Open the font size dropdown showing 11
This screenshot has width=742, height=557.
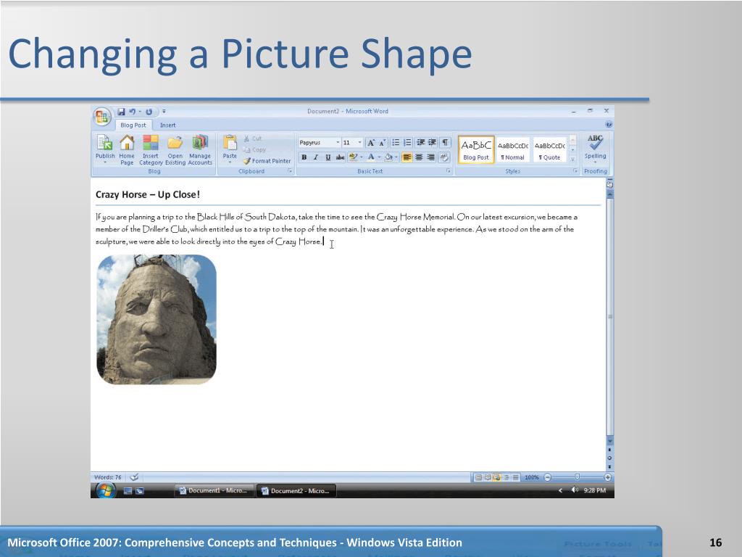[x=359, y=143]
